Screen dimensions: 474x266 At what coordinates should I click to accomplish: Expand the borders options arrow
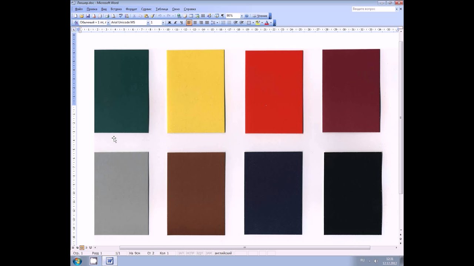click(x=253, y=23)
